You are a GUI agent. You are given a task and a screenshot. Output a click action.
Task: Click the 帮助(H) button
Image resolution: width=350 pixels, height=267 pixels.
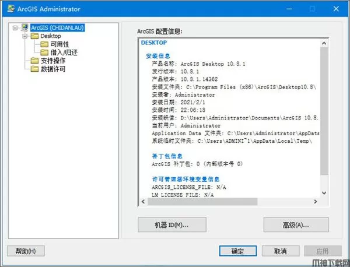[26, 251]
